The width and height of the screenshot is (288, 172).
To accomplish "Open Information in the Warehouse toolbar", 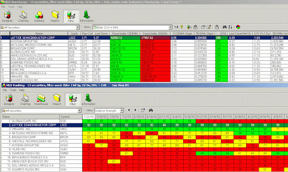I will (x=87, y=16).
